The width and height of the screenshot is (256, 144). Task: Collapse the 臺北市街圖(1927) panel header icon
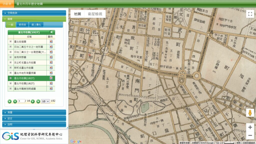pyautogui.click(x=51, y=32)
